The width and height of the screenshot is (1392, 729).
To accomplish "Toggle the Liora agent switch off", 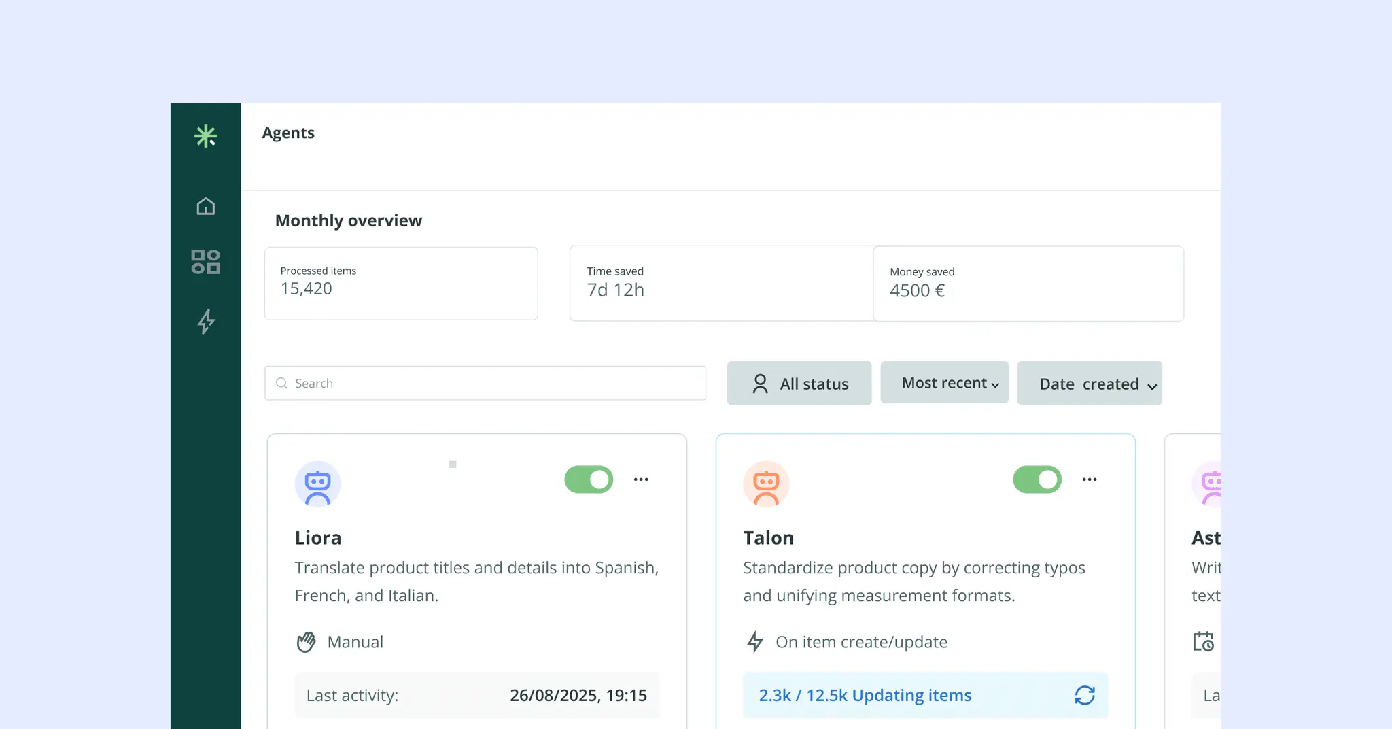I will tap(589, 479).
